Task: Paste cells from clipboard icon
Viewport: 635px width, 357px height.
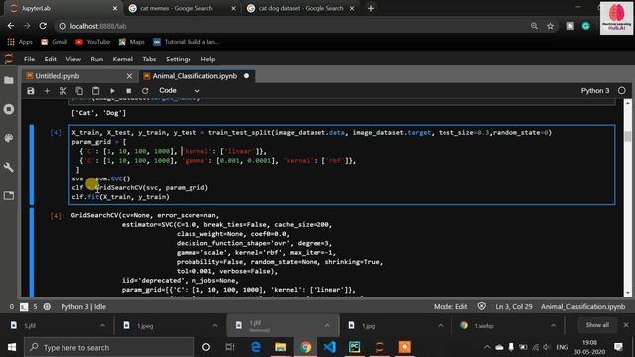Action: (x=95, y=91)
